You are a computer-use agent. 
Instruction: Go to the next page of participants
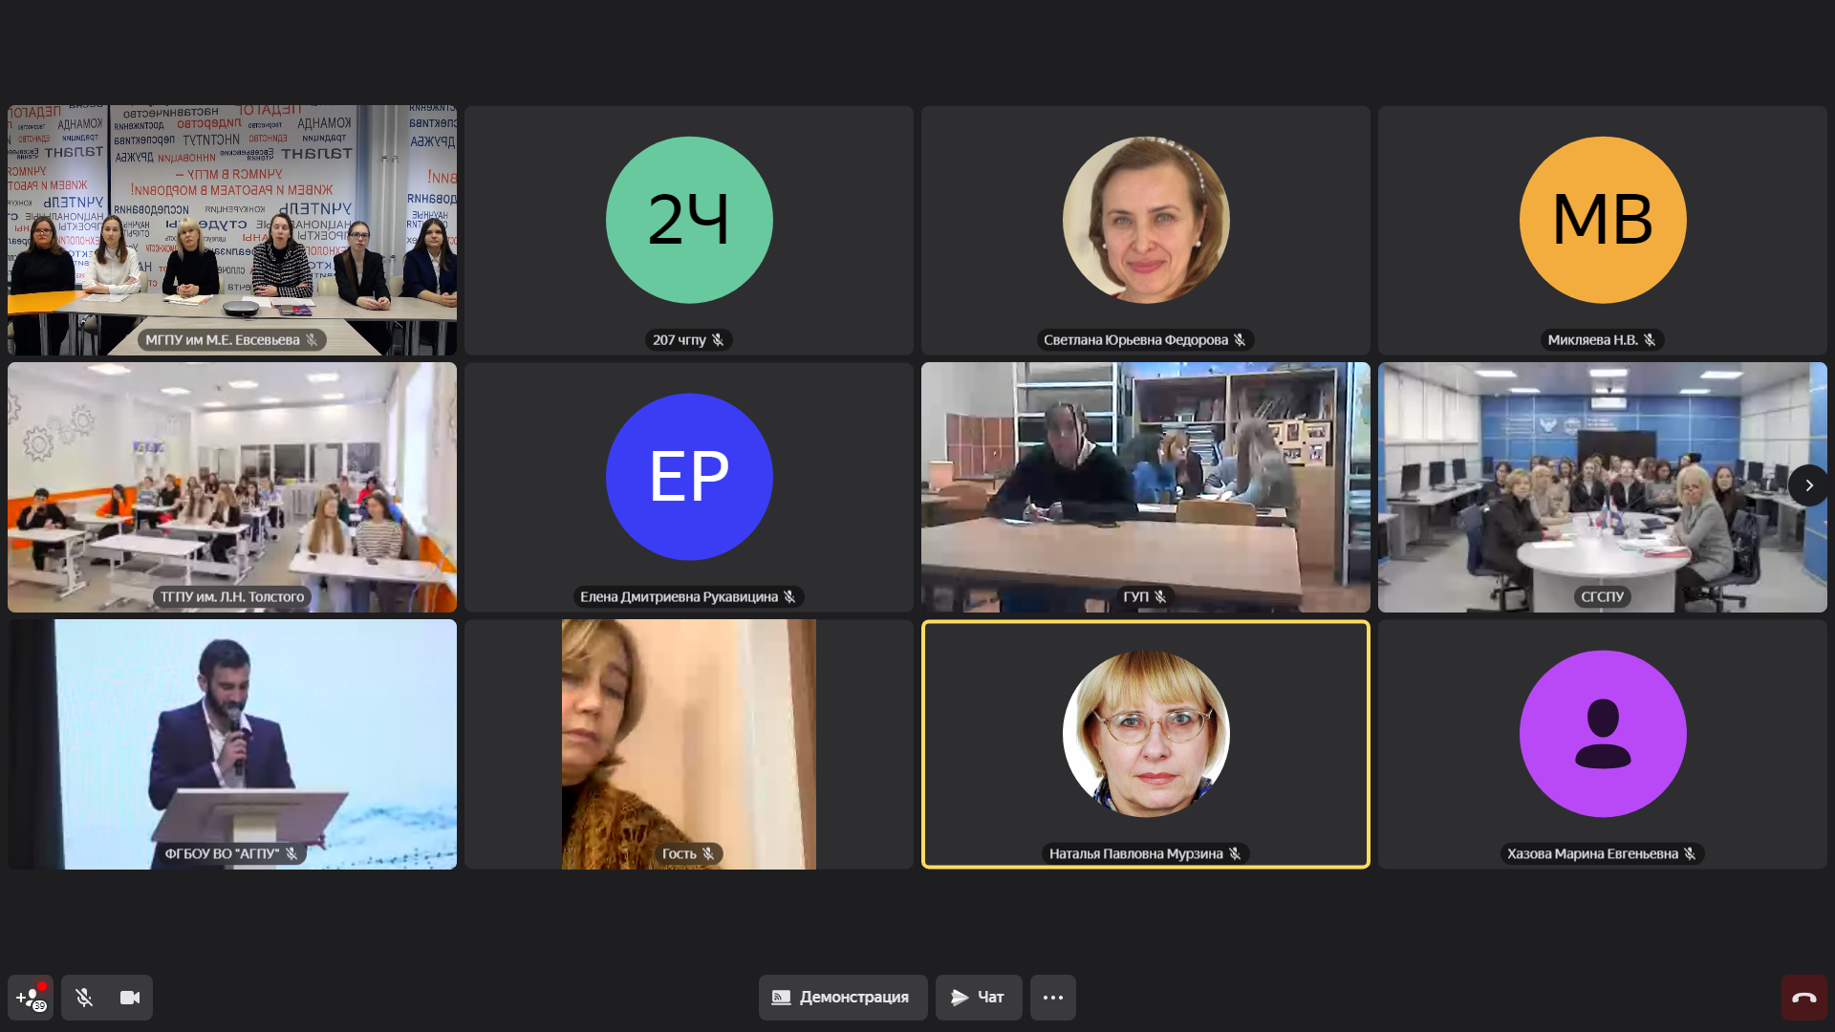coord(1808,485)
